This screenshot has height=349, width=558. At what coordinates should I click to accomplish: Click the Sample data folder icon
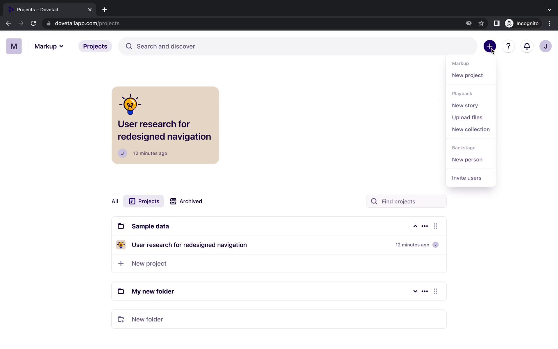tap(121, 226)
